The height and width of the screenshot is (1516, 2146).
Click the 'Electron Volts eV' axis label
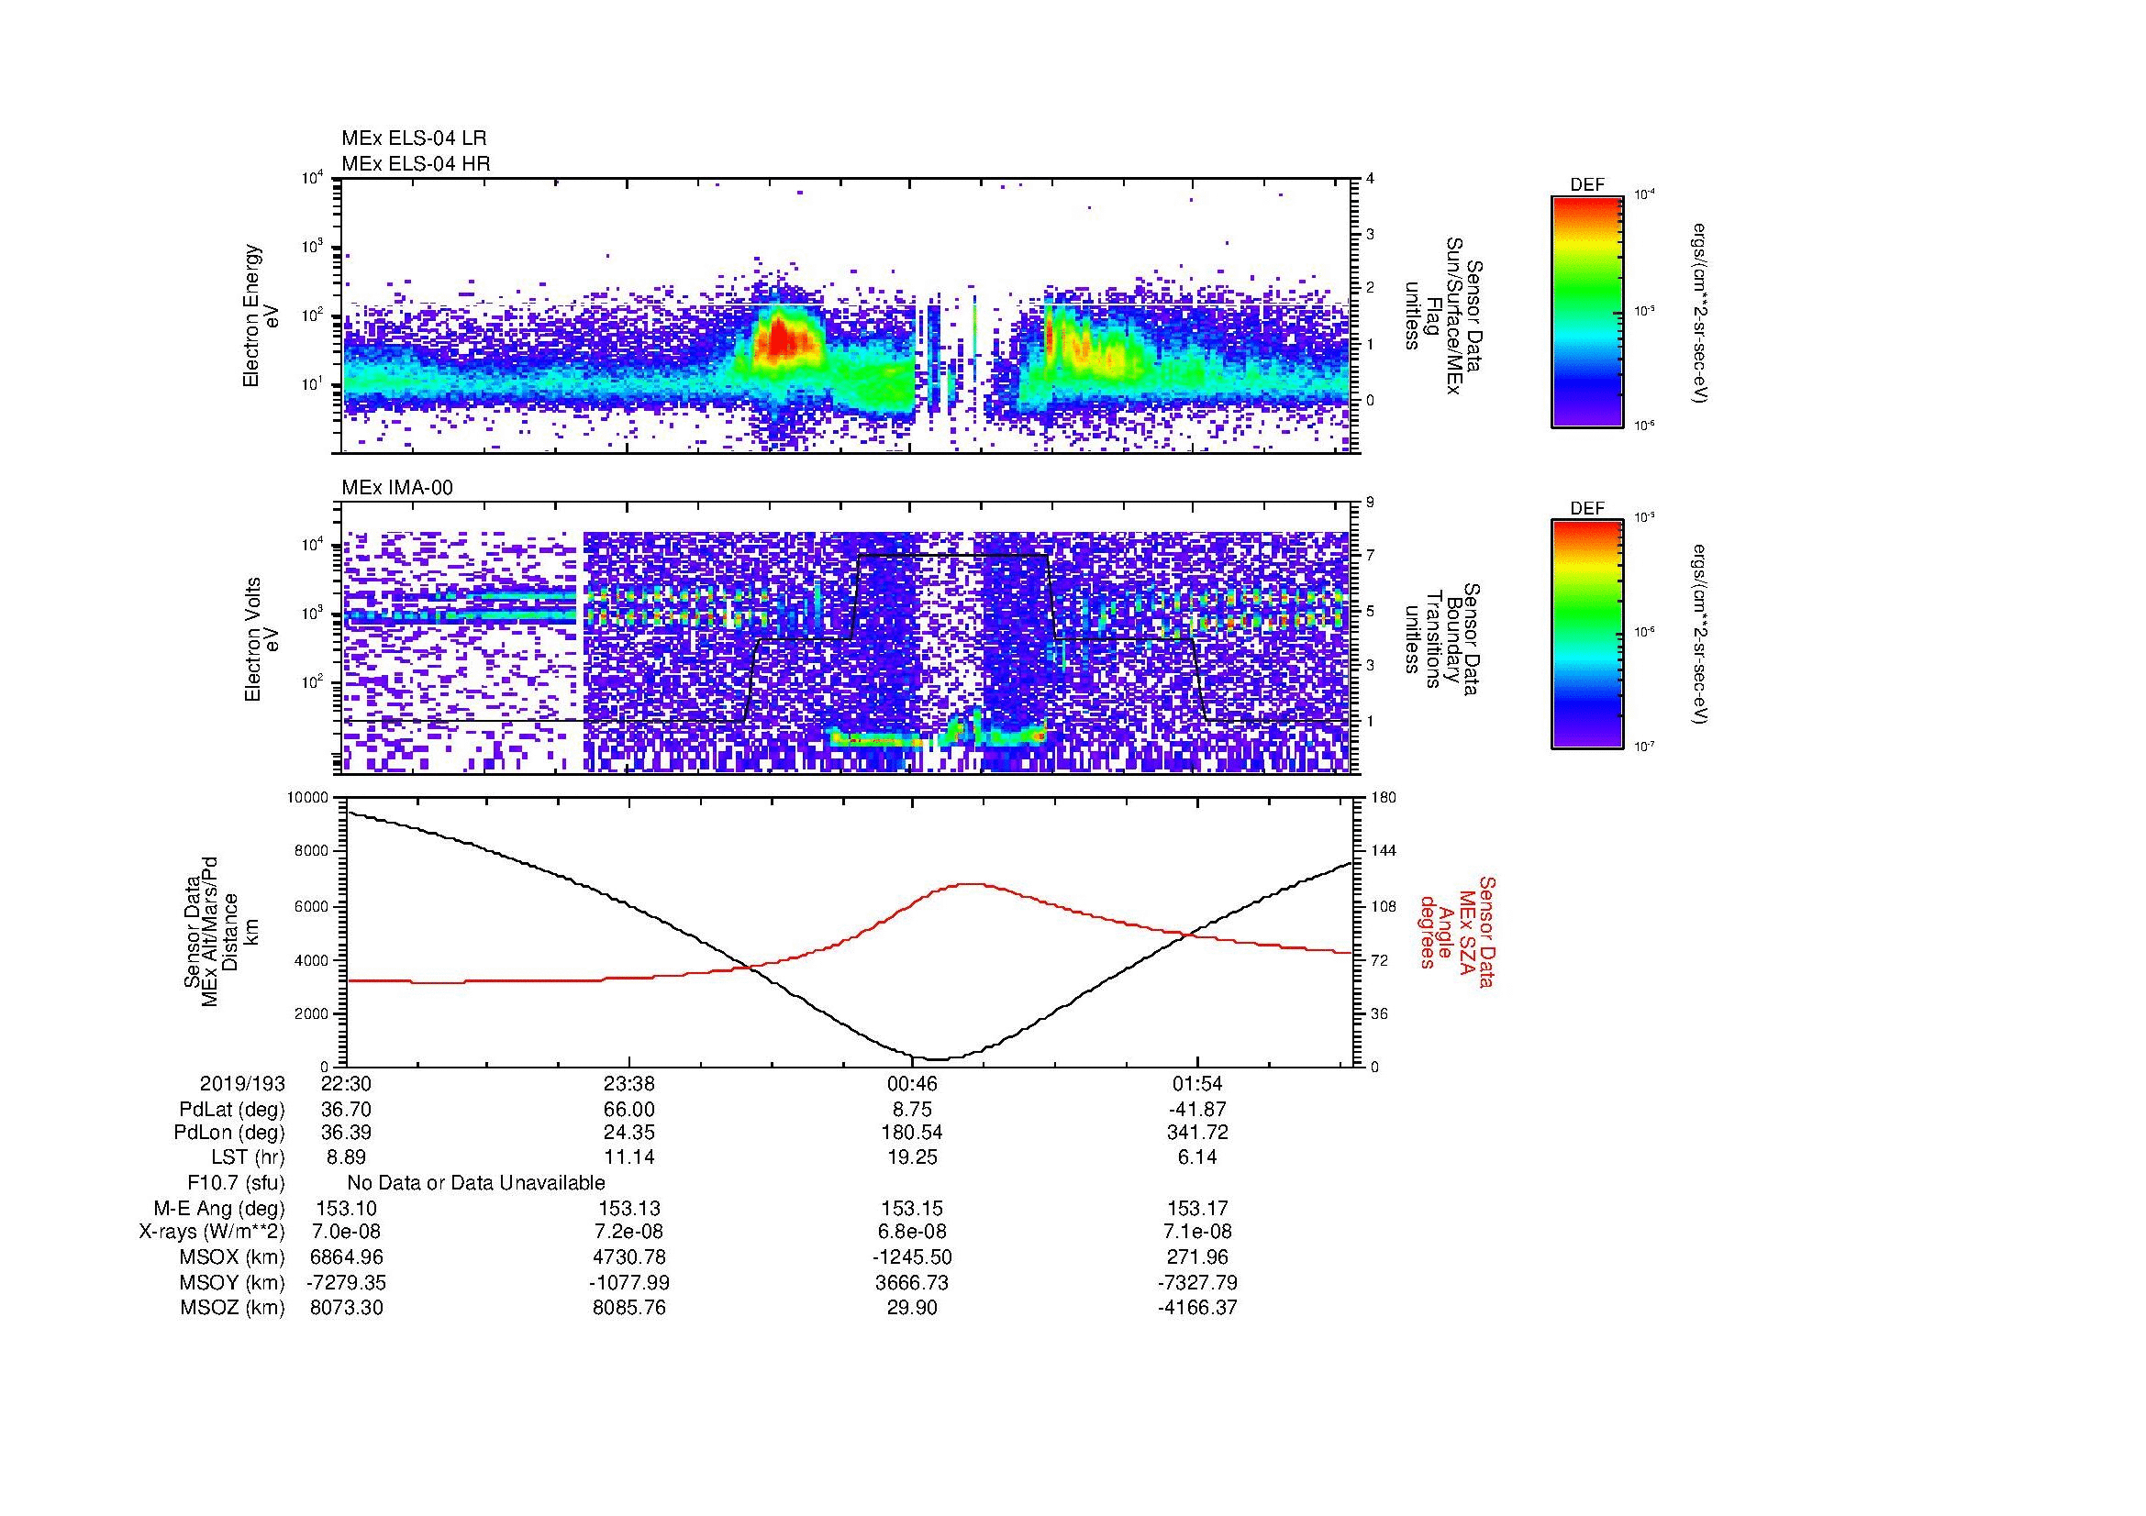pos(261,640)
